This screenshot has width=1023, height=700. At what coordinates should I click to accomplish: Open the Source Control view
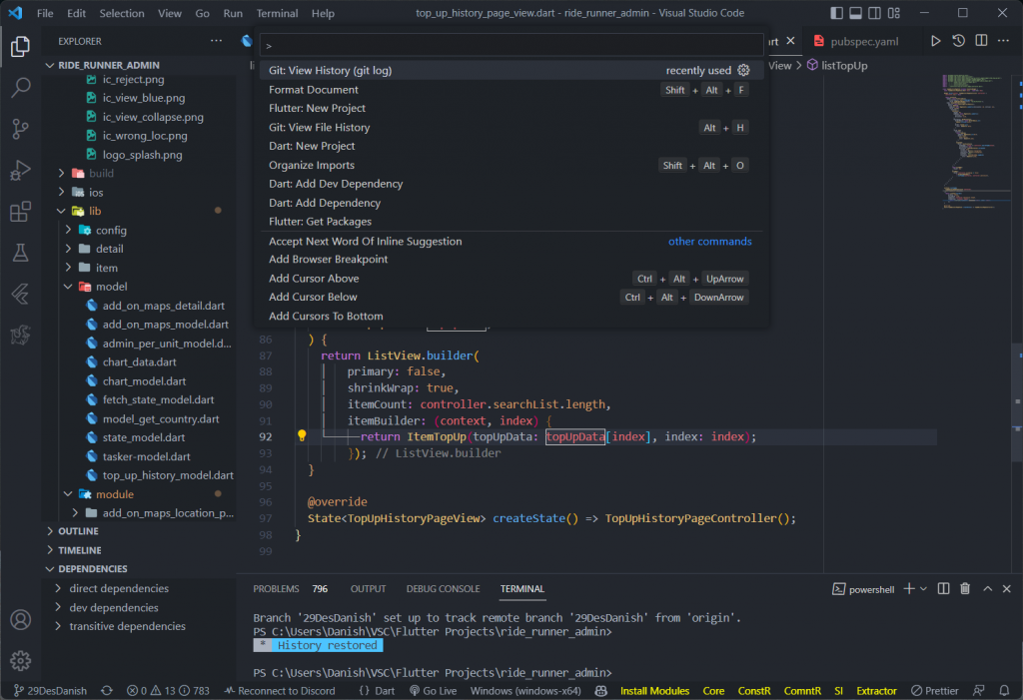tap(20, 129)
